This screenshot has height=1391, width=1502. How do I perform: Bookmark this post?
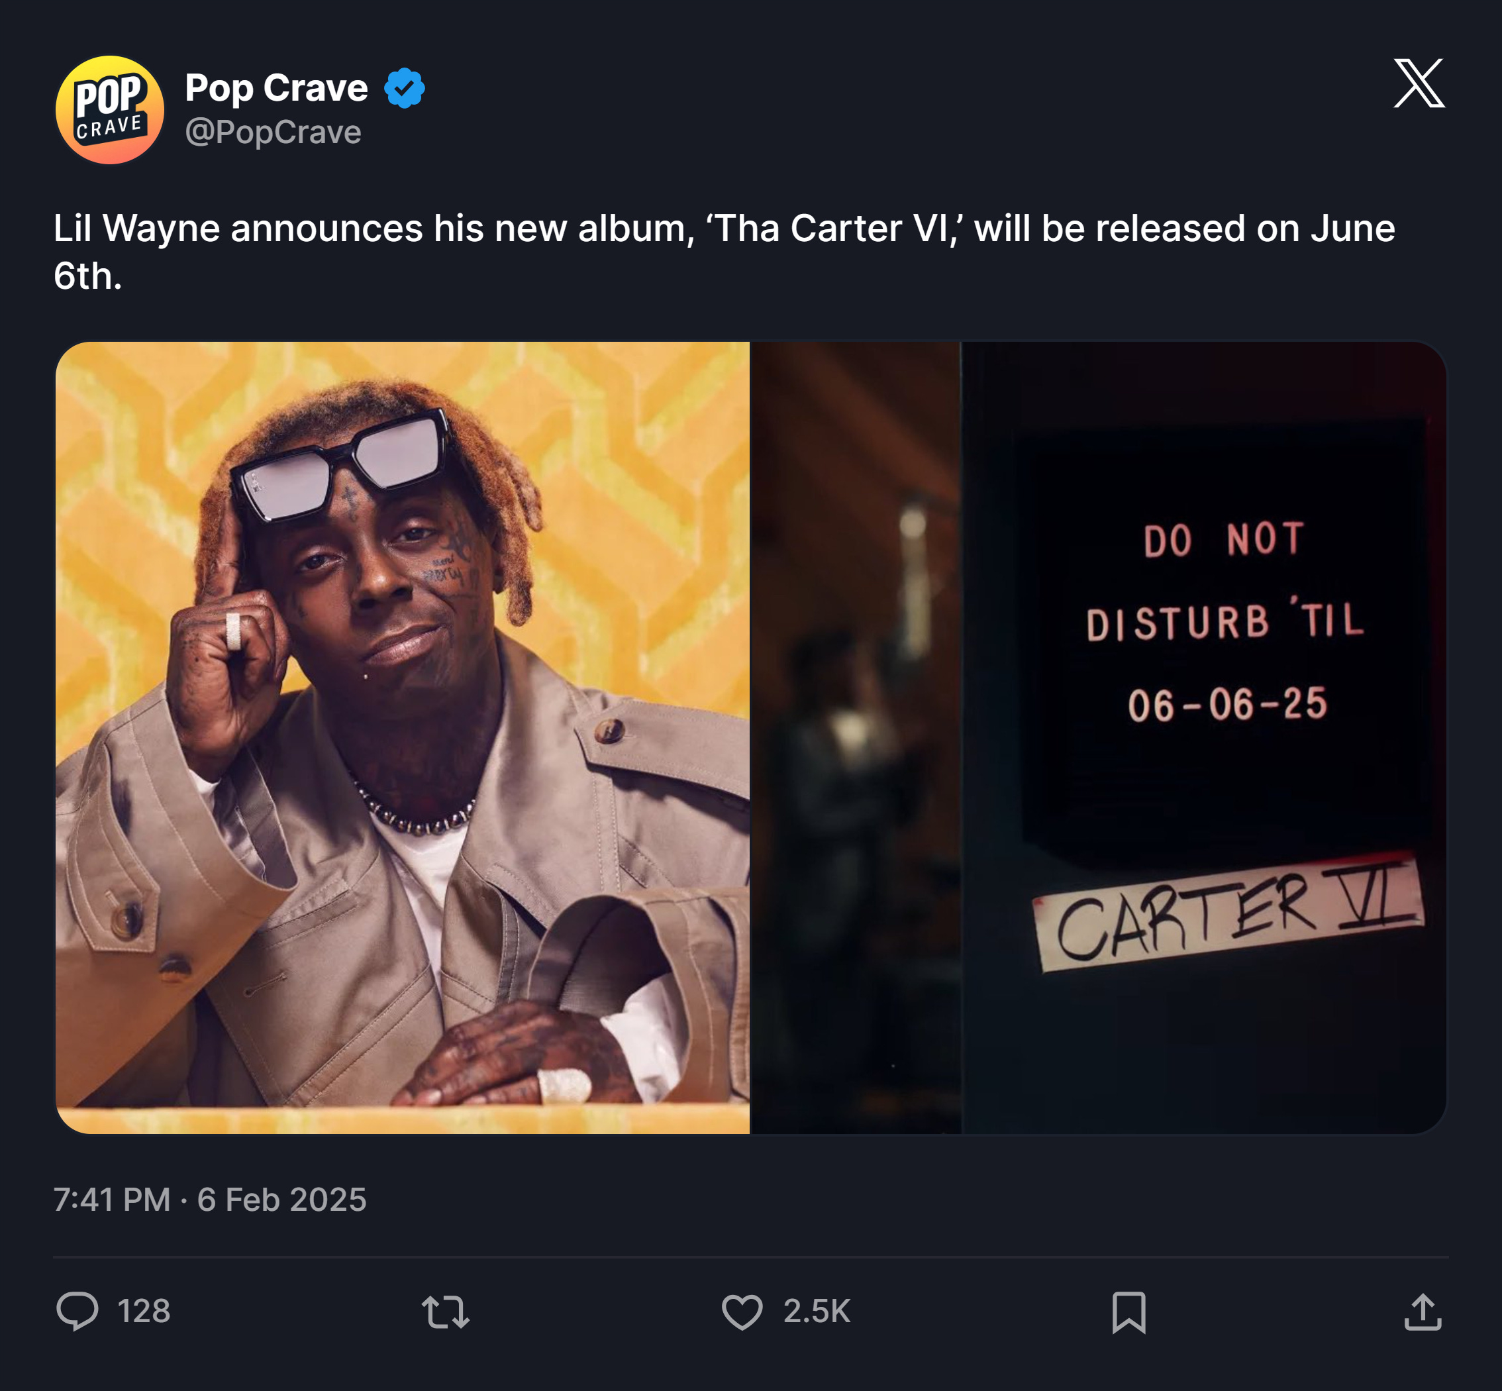click(1128, 1313)
